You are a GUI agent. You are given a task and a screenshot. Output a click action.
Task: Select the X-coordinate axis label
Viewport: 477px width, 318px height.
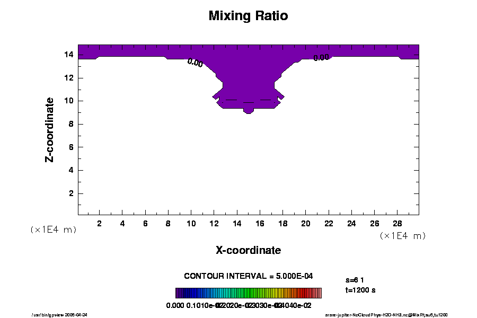pyautogui.click(x=248, y=250)
